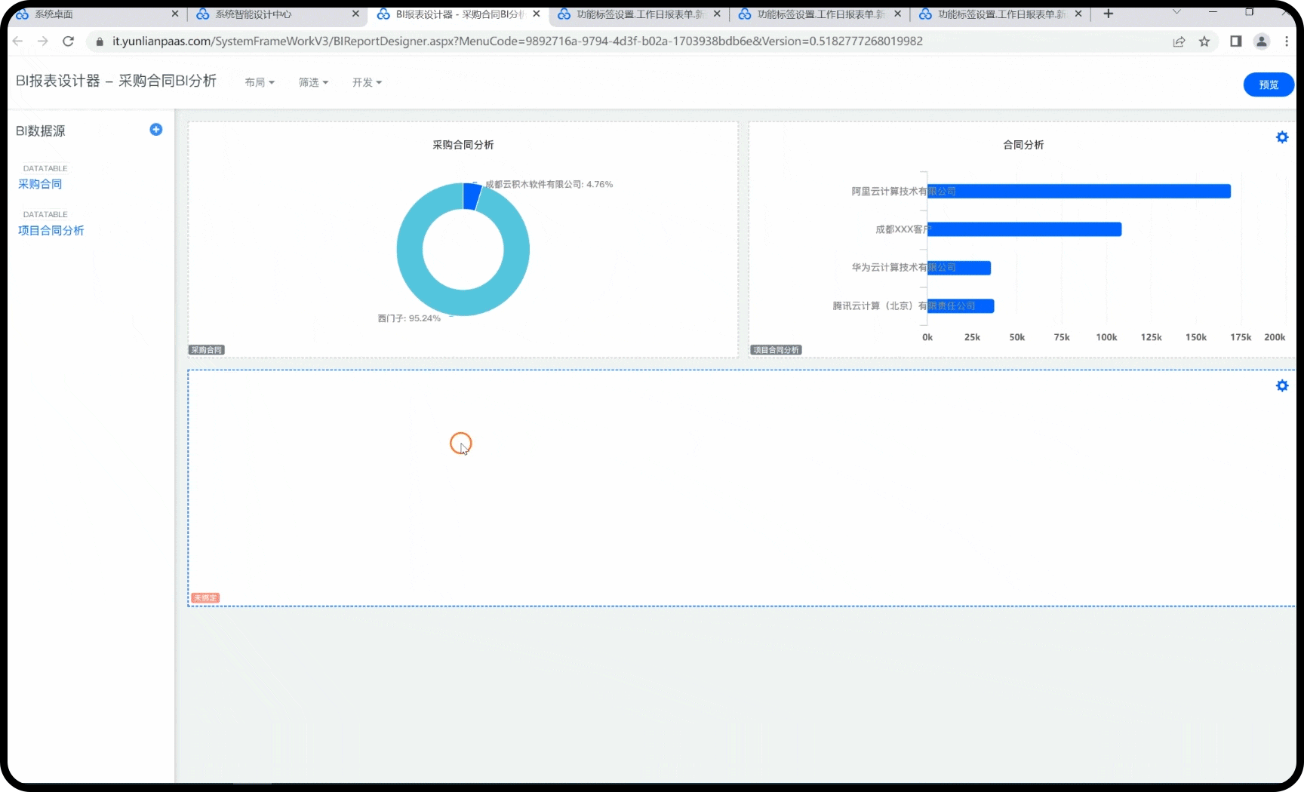
Task: Click the blue 预览 preview button
Action: (1268, 84)
